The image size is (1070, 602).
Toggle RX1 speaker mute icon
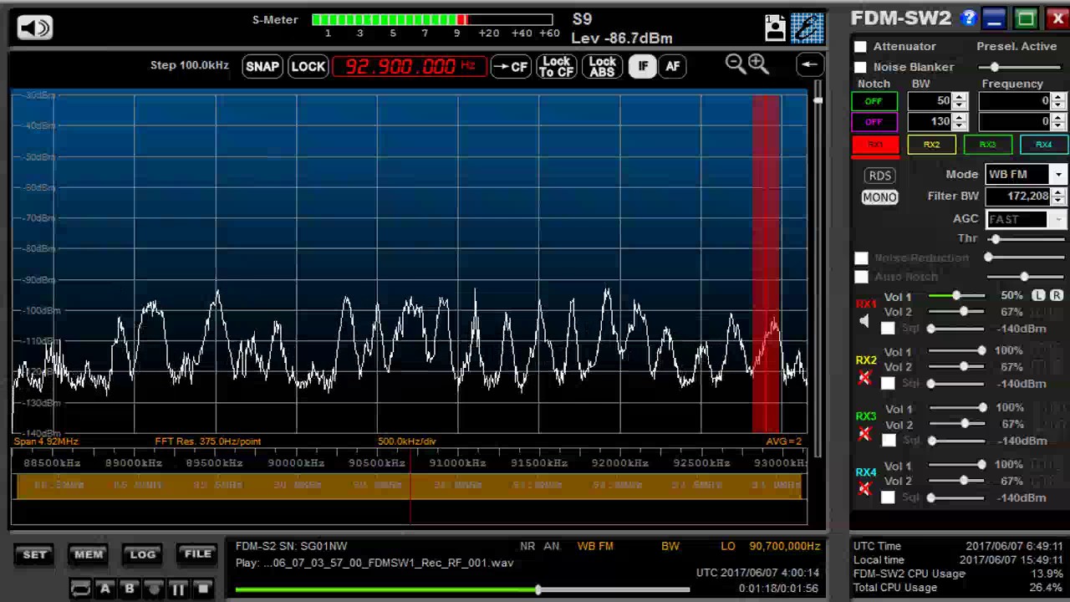(864, 321)
